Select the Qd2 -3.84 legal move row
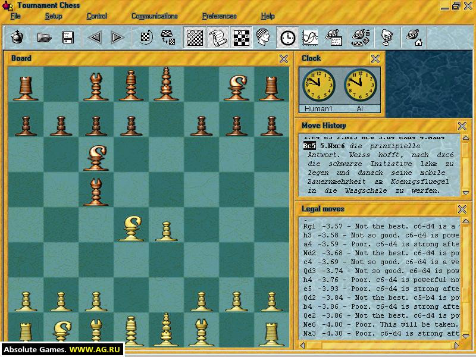Viewport: 476px width, 357px height. click(381, 298)
